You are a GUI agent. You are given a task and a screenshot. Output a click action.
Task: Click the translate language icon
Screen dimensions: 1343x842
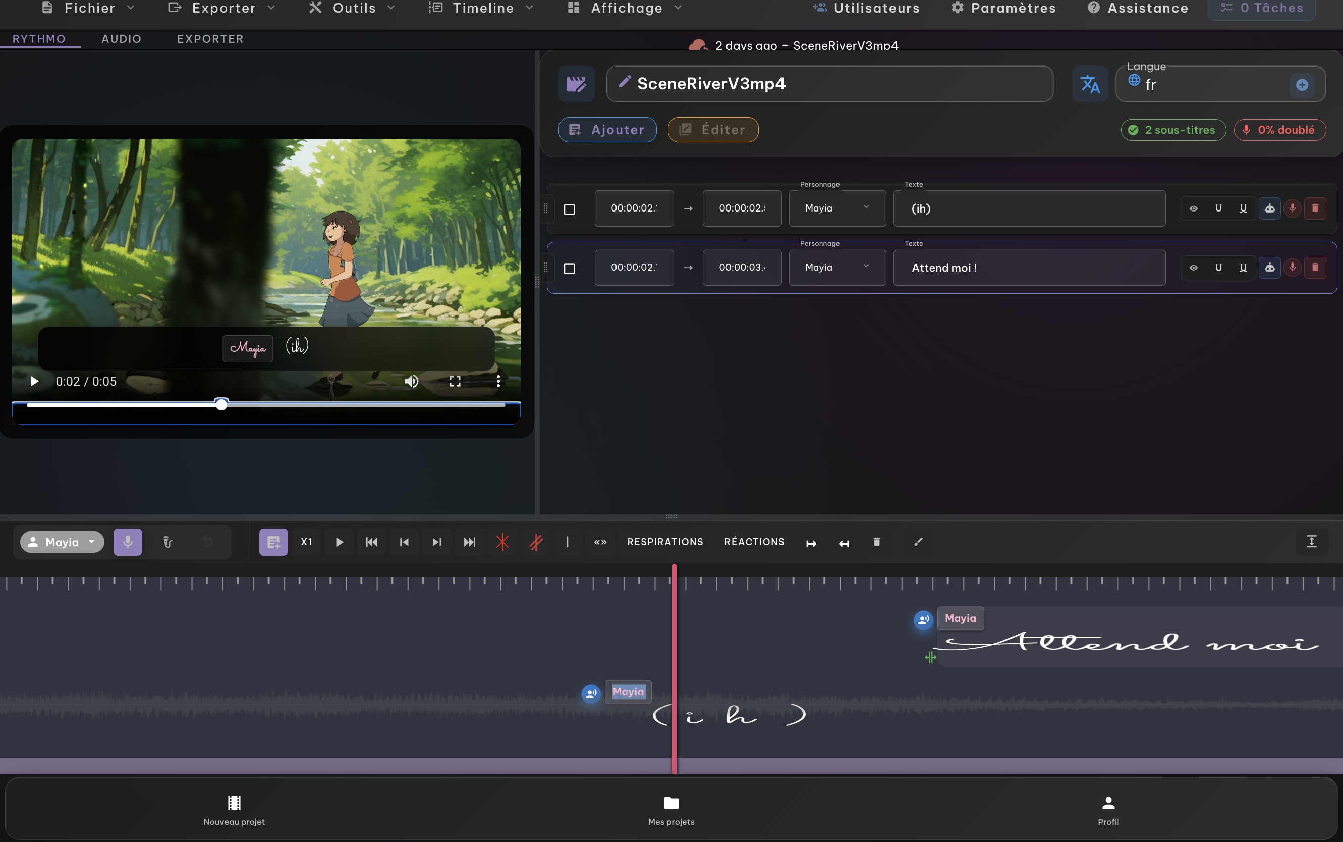point(1089,84)
